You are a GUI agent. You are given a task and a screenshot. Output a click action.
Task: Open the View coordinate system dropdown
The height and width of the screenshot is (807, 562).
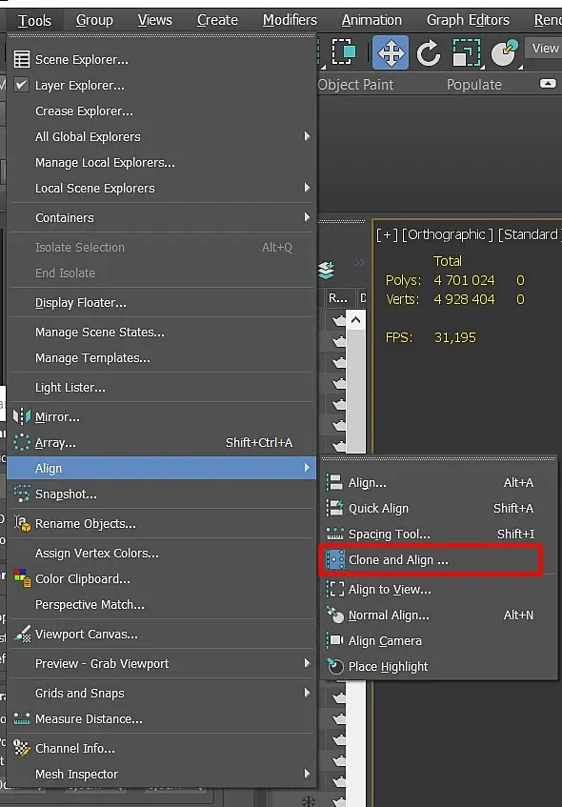(544, 49)
